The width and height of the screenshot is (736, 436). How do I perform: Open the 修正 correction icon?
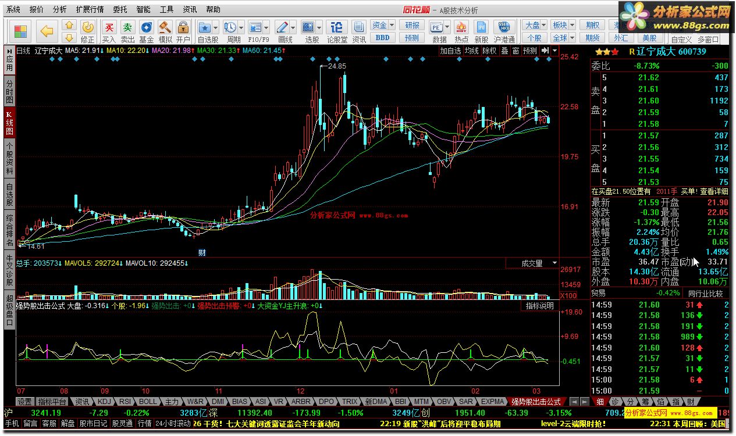87,27
